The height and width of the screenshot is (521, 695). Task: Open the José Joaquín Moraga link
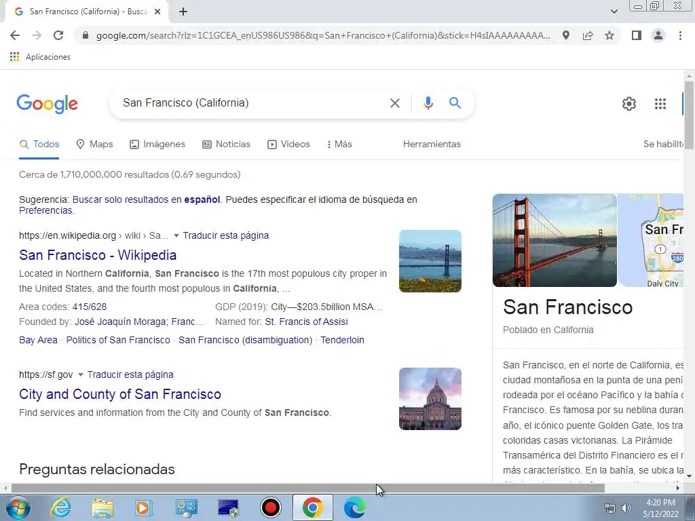(119, 322)
